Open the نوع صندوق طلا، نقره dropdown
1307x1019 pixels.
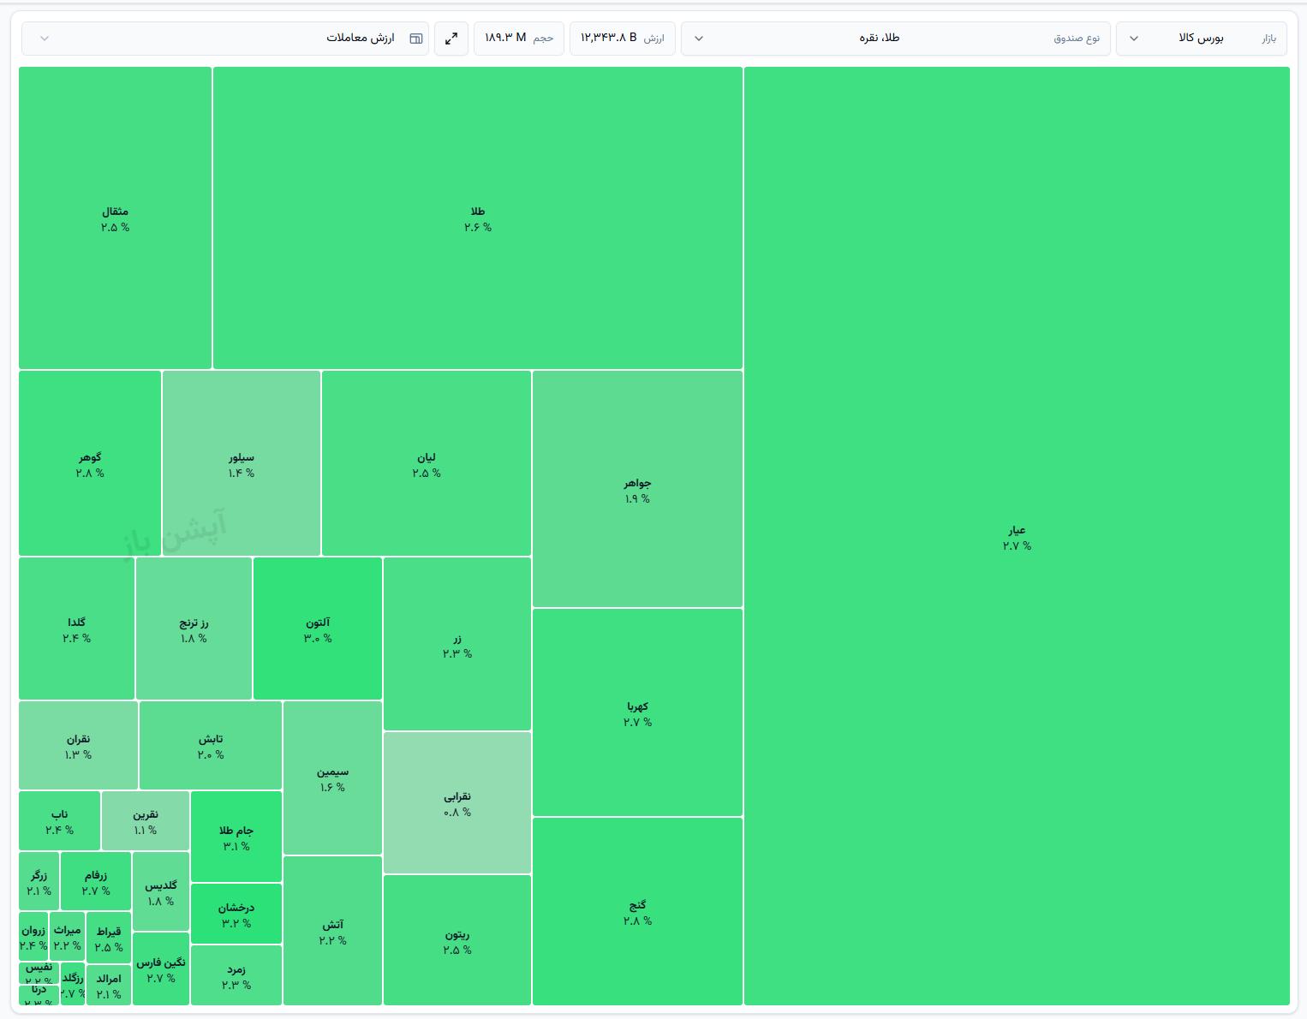(x=896, y=39)
